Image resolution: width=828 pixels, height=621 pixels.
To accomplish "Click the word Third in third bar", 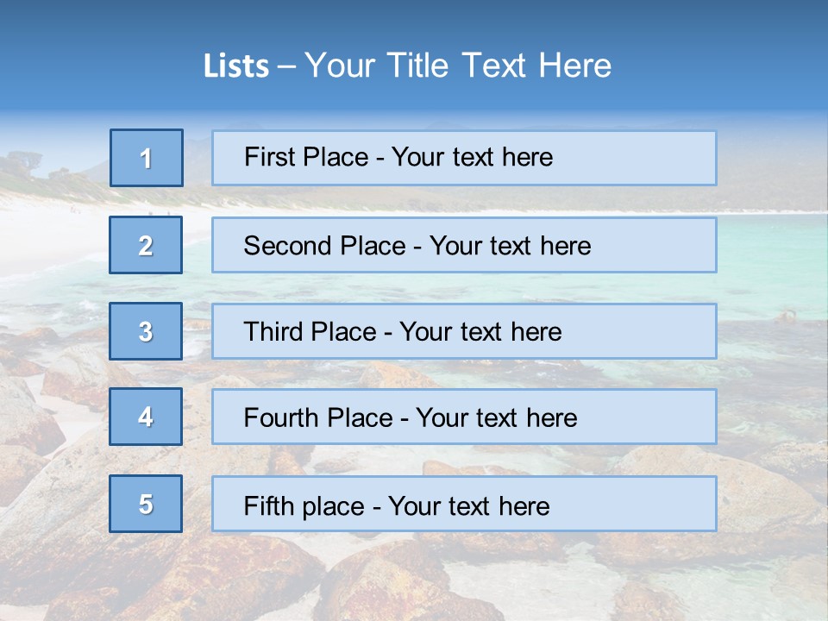I will [273, 331].
